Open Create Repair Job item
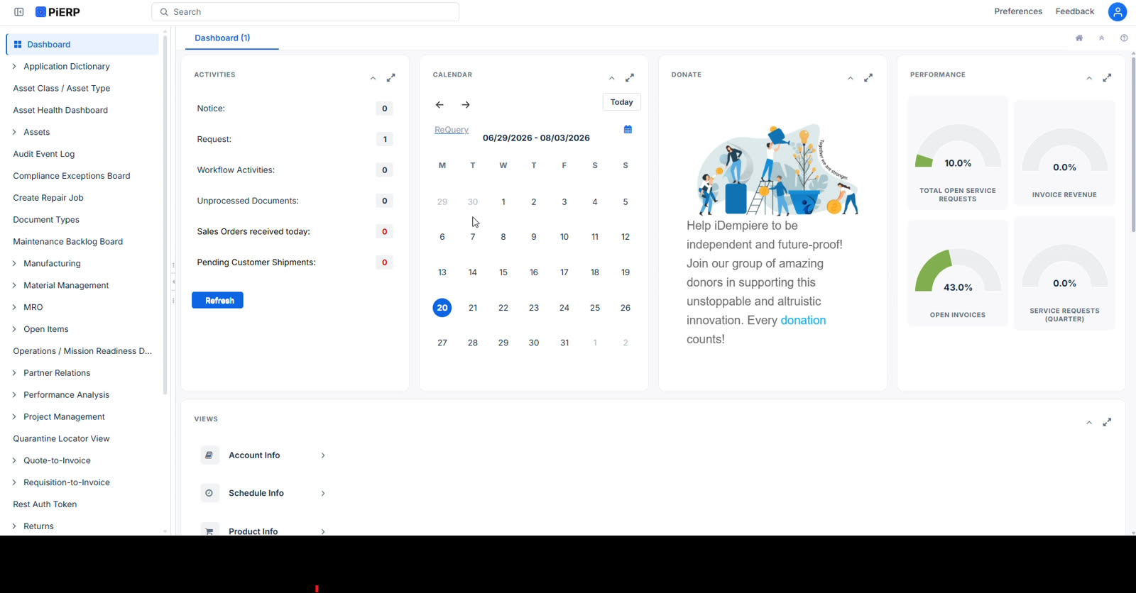Viewport: 1136px width, 593px height. pyautogui.click(x=48, y=198)
